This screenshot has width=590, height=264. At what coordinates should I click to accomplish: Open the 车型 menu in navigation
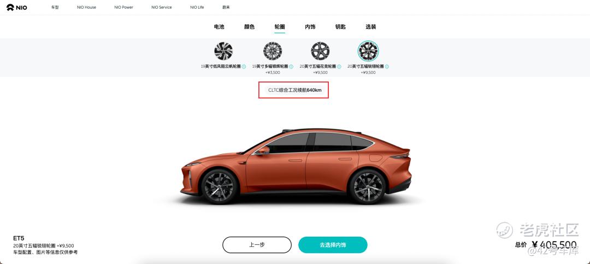[x=55, y=7]
